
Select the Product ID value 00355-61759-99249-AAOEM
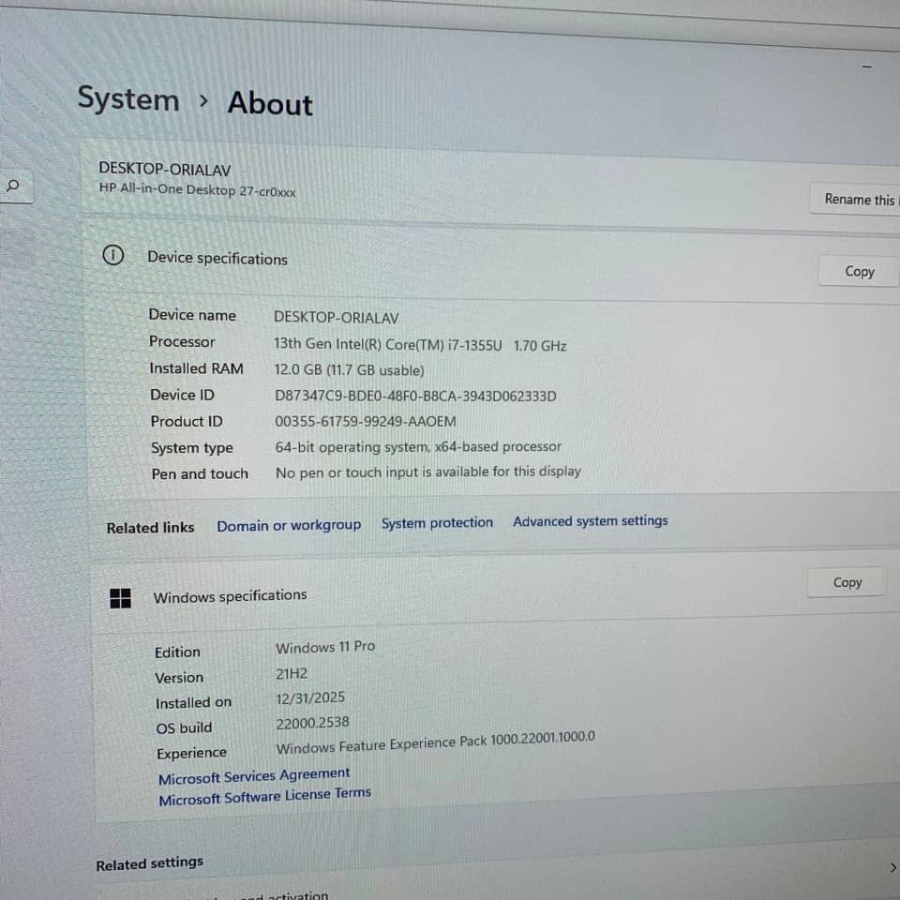point(365,421)
